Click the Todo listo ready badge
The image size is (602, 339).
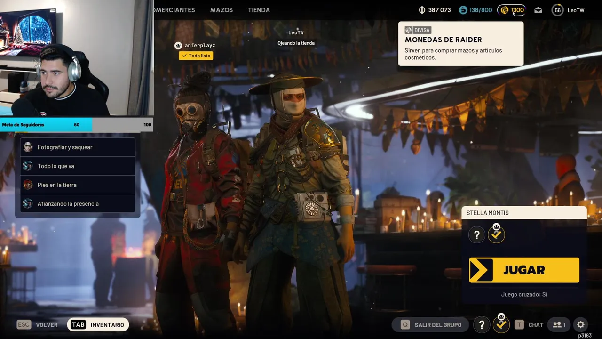tap(196, 56)
